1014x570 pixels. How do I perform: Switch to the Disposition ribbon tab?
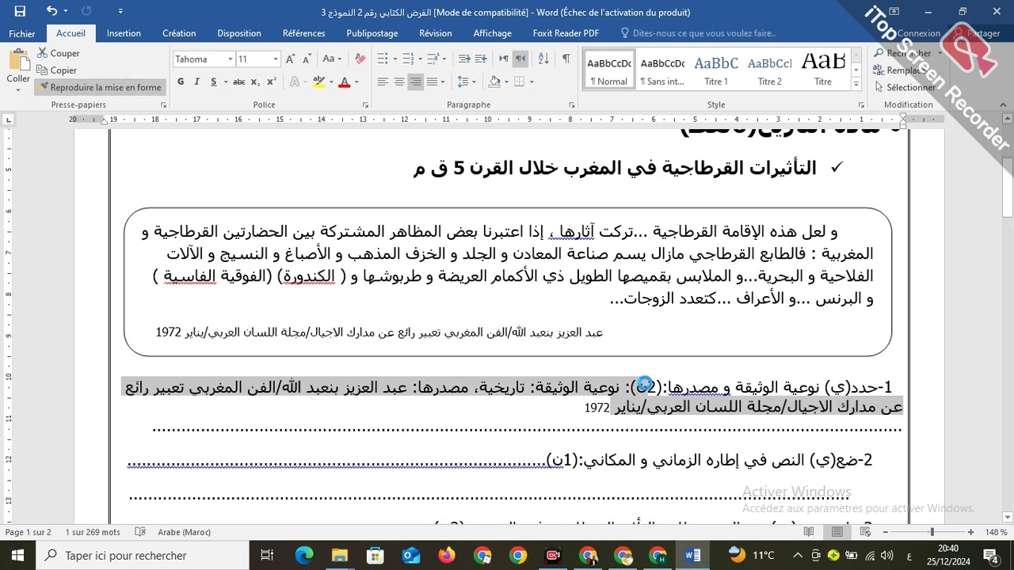239,33
